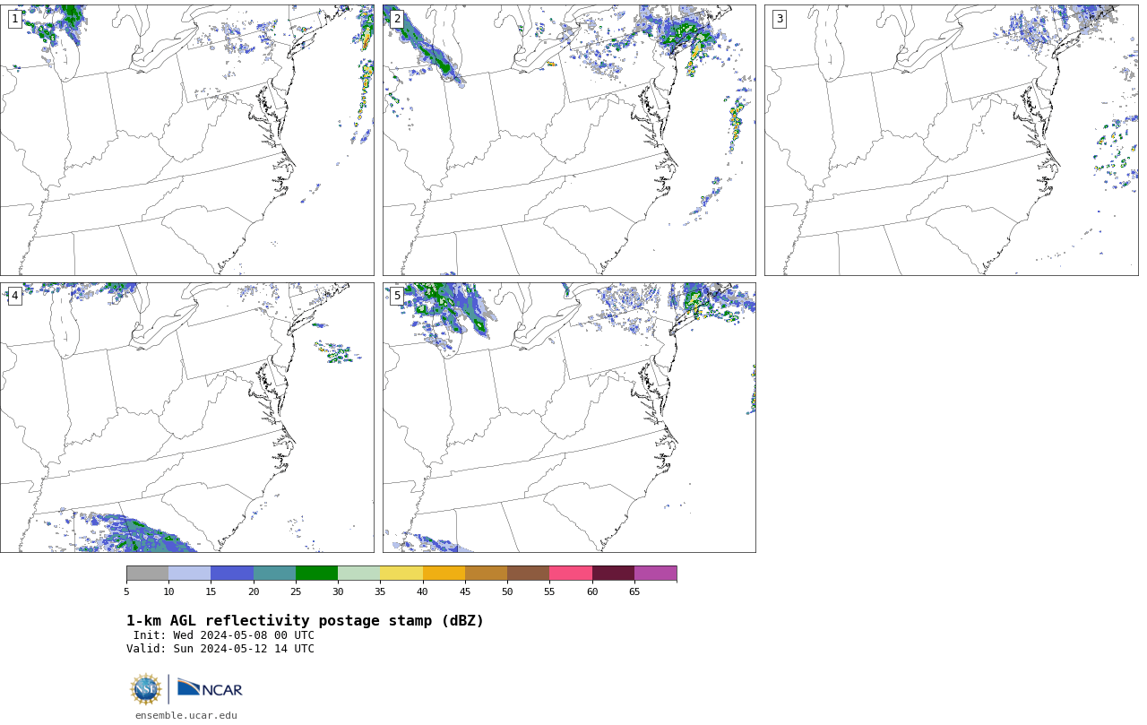Open ensemble member 1 reflectivity map
Screen dimensions: 1147x725
(186, 140)
